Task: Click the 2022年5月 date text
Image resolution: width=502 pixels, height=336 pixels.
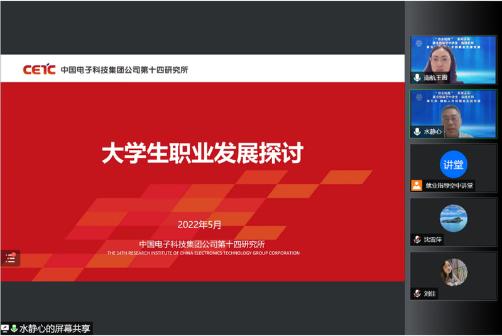Action: (199, 224)
